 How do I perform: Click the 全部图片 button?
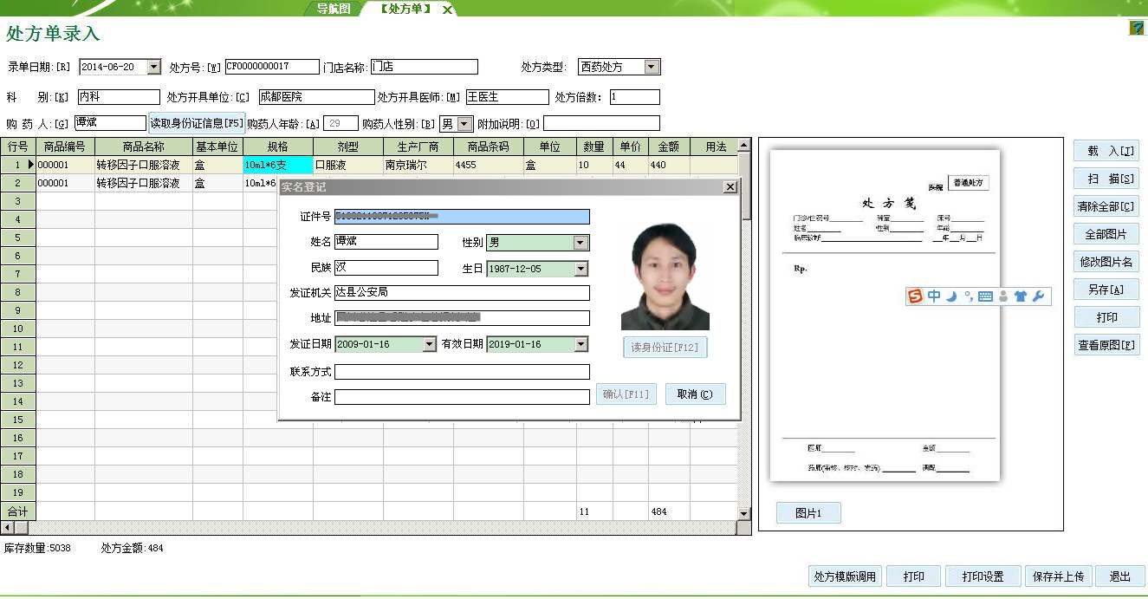1106,234
